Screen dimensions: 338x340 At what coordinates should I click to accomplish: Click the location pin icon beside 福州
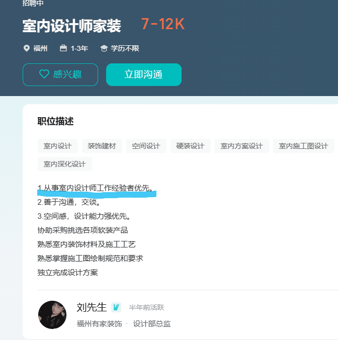tap(27, 48)
